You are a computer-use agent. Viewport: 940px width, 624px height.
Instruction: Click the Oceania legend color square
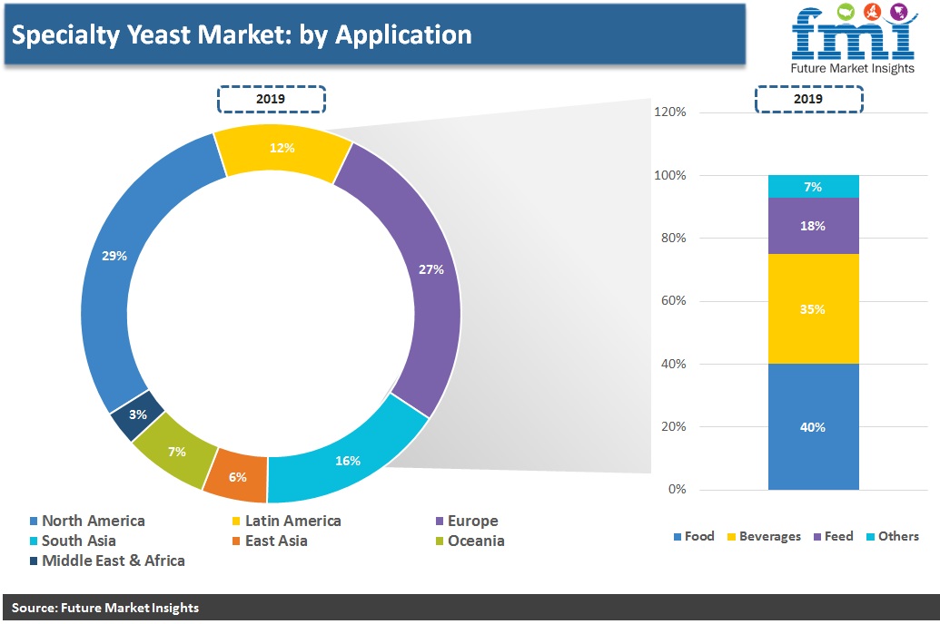point(440,541)
